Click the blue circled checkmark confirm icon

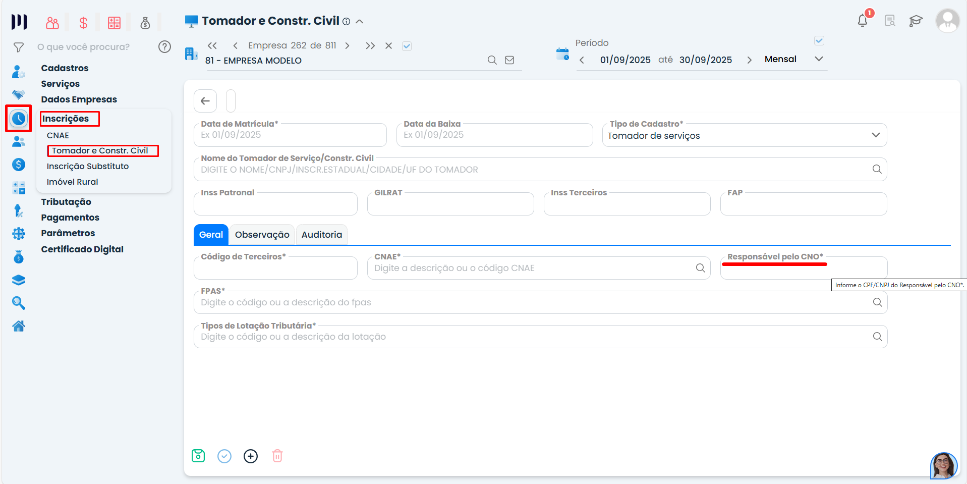[224, 456]
